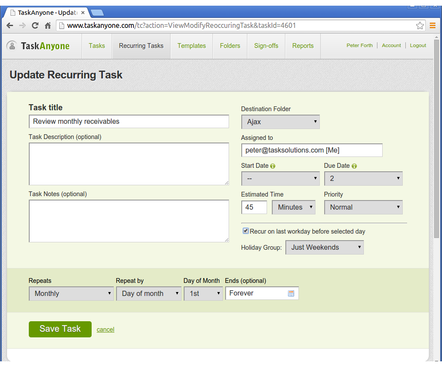The height and width of the screenshot is (367, 442).
Task: Bookmark this page with the star icon
Action: [420, 26]
